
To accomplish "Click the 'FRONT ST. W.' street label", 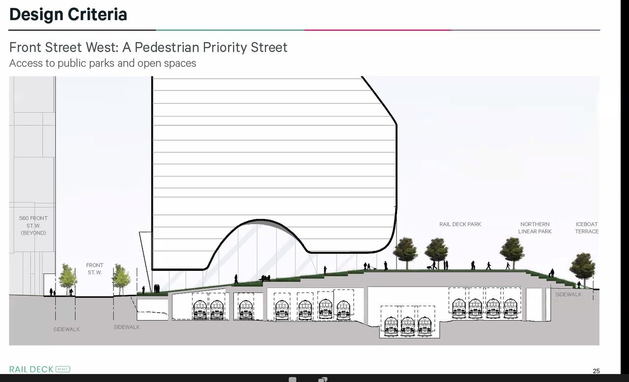I will [x=95, y=268].
